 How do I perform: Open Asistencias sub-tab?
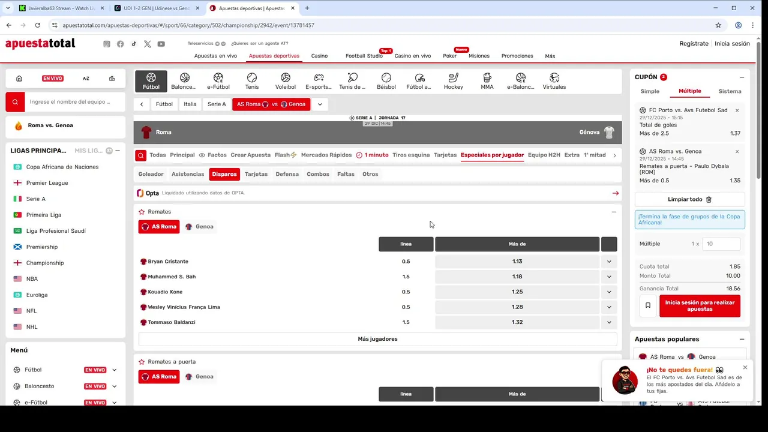[188, 174]
